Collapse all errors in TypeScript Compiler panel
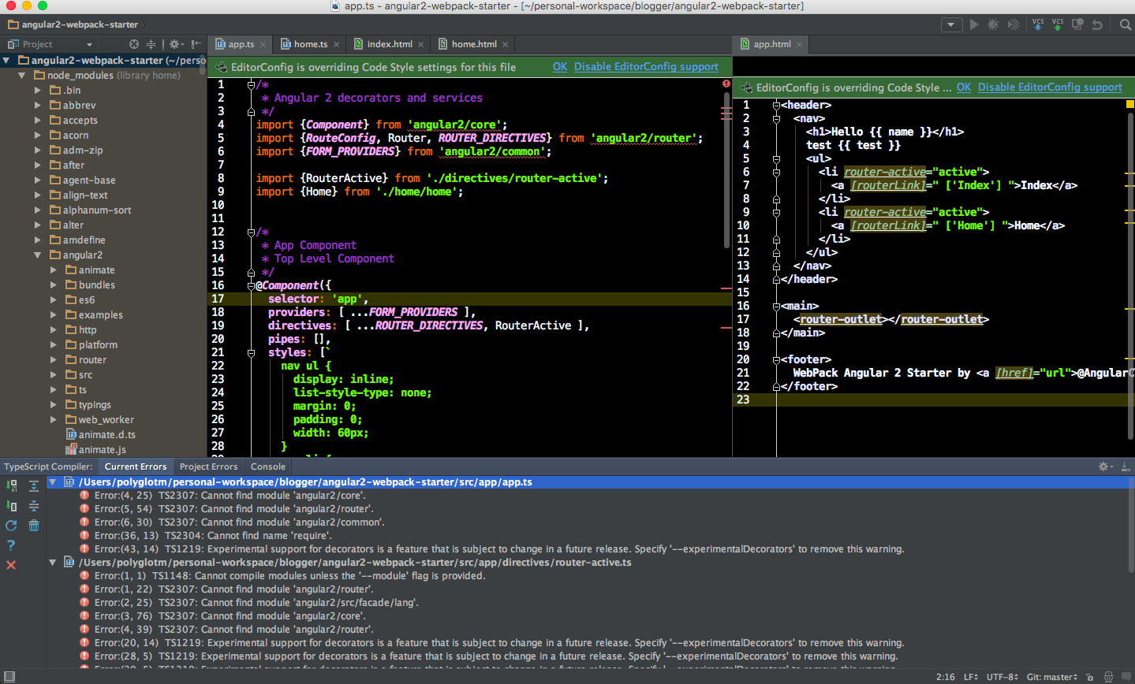The height and width of the screenshot is (684, 1135). pyautogui.click(x=34, y=506)
